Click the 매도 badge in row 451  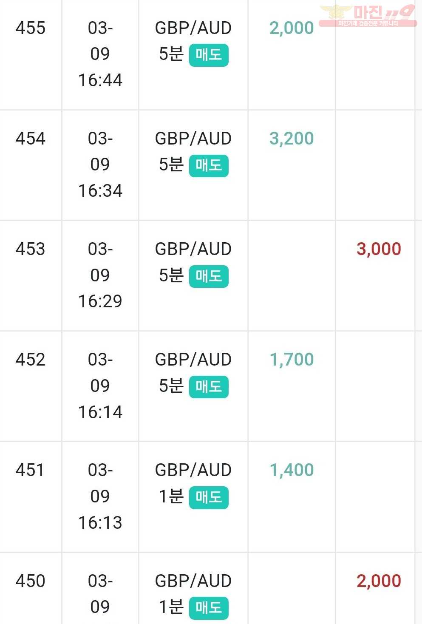point(209,498)
